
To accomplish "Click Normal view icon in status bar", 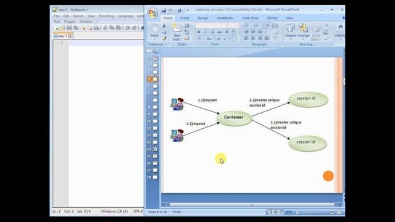I will (270, 212).
